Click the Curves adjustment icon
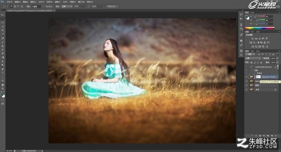Image resolution: width=281 pixels, height=152 pixels. coord(260,38)
